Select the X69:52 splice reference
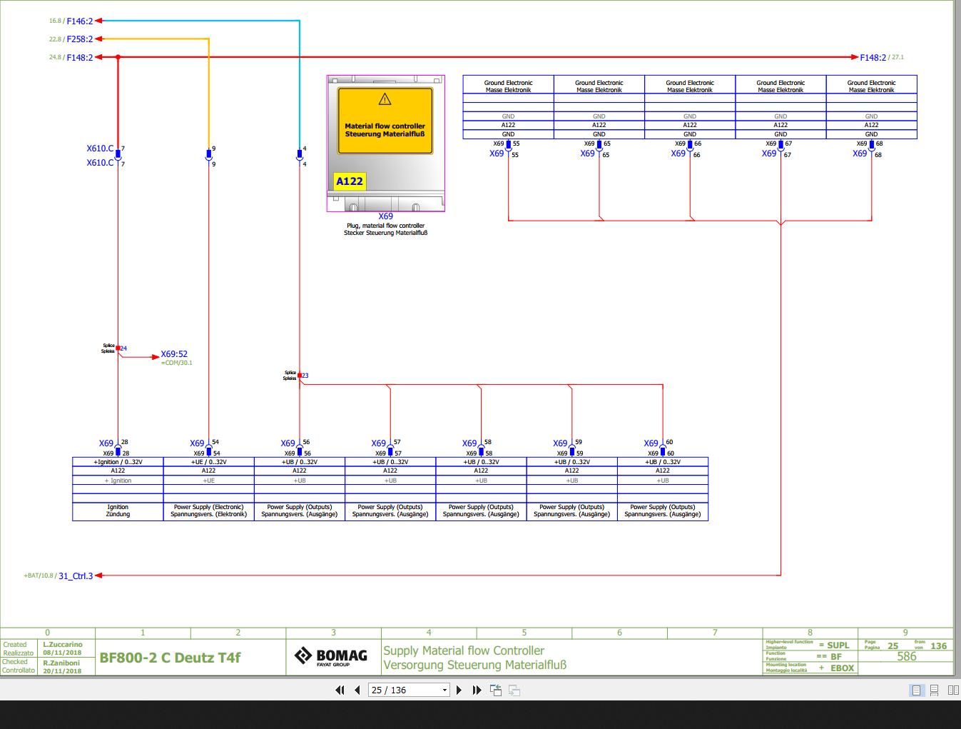 point(175,353)
